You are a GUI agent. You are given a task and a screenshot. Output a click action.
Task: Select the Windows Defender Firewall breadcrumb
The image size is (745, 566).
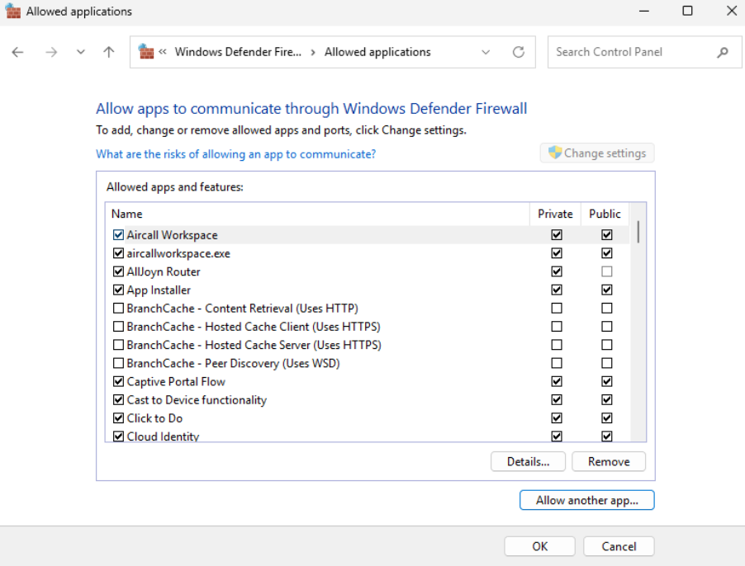tap(238, 52)
